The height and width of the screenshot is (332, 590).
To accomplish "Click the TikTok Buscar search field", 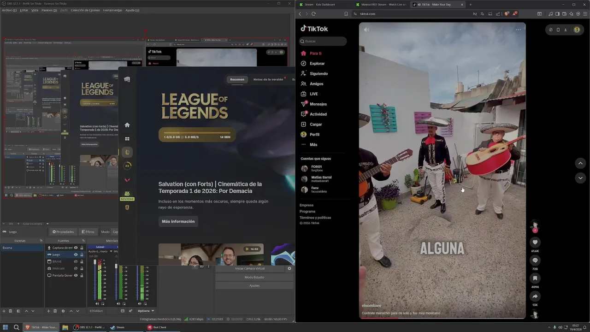I will pos(323,41).
